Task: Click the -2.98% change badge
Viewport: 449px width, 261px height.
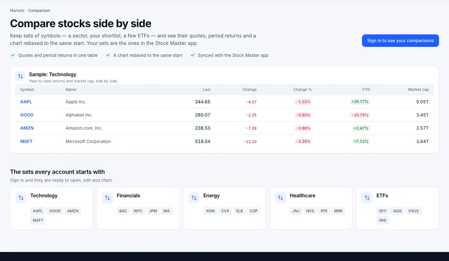Action: point(303,128)
